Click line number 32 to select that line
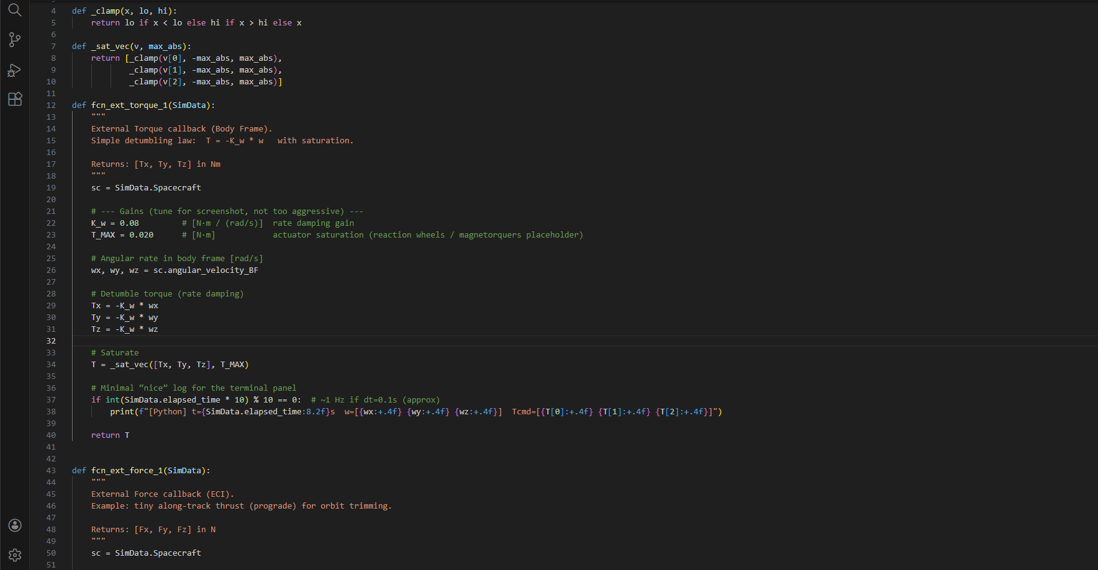This screenshot has height=570, width=1098. [x=51, y=341]
